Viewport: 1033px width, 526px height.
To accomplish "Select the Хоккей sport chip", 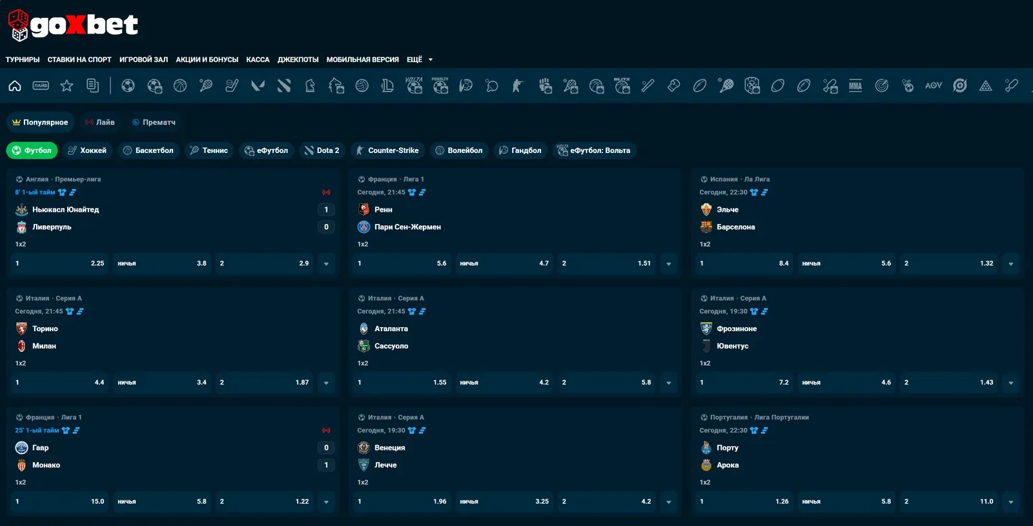I will pos(87,150).
